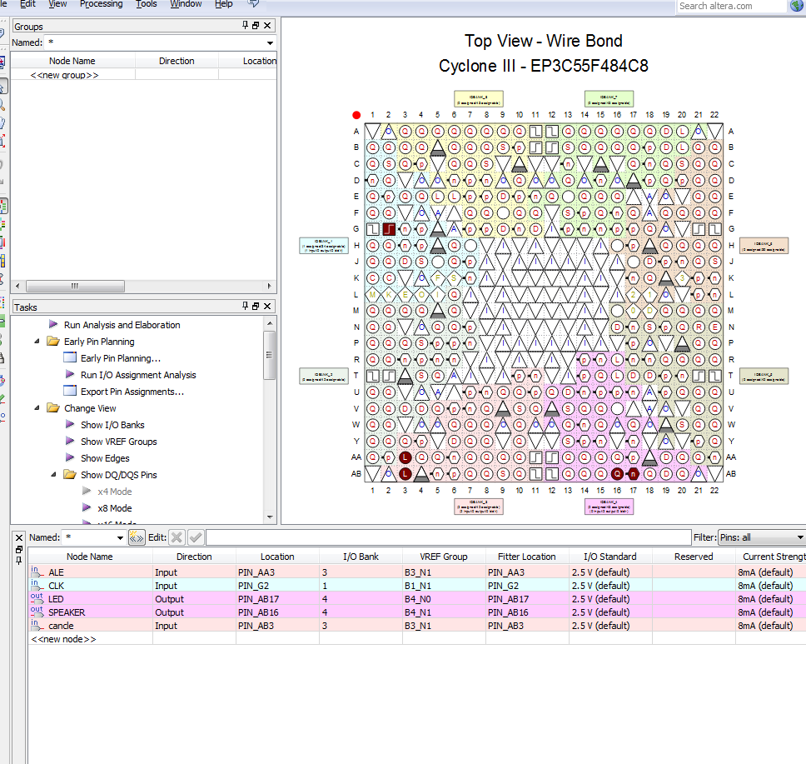Run I/O Assignment Analysis task
The height and width of the screenshot is (764, 806).
(x=138, y=375)
